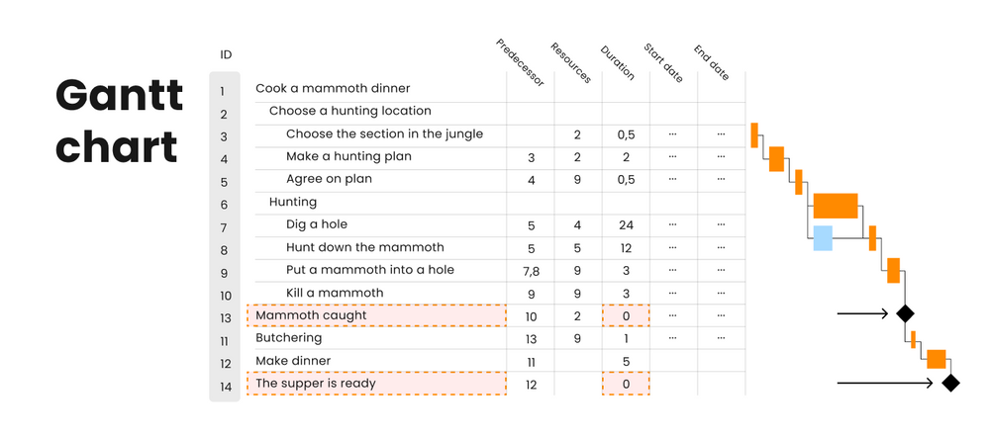Click the Start date column header
Screen dimensions: 990x439
tap(663, 62)
